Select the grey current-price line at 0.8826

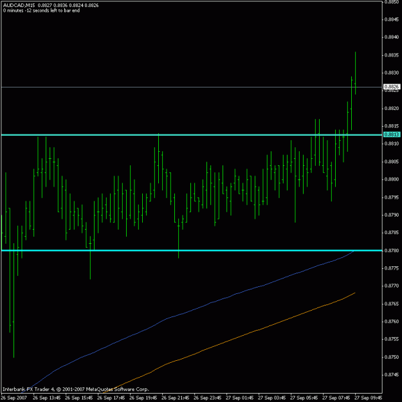click(x=192, y=87)
